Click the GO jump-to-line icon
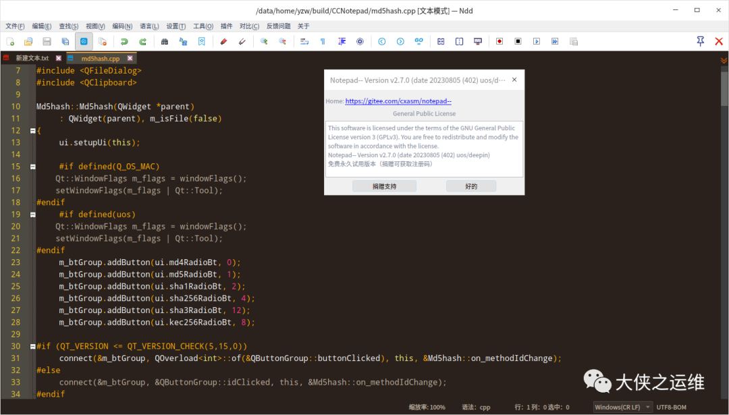 pos(419,41)
